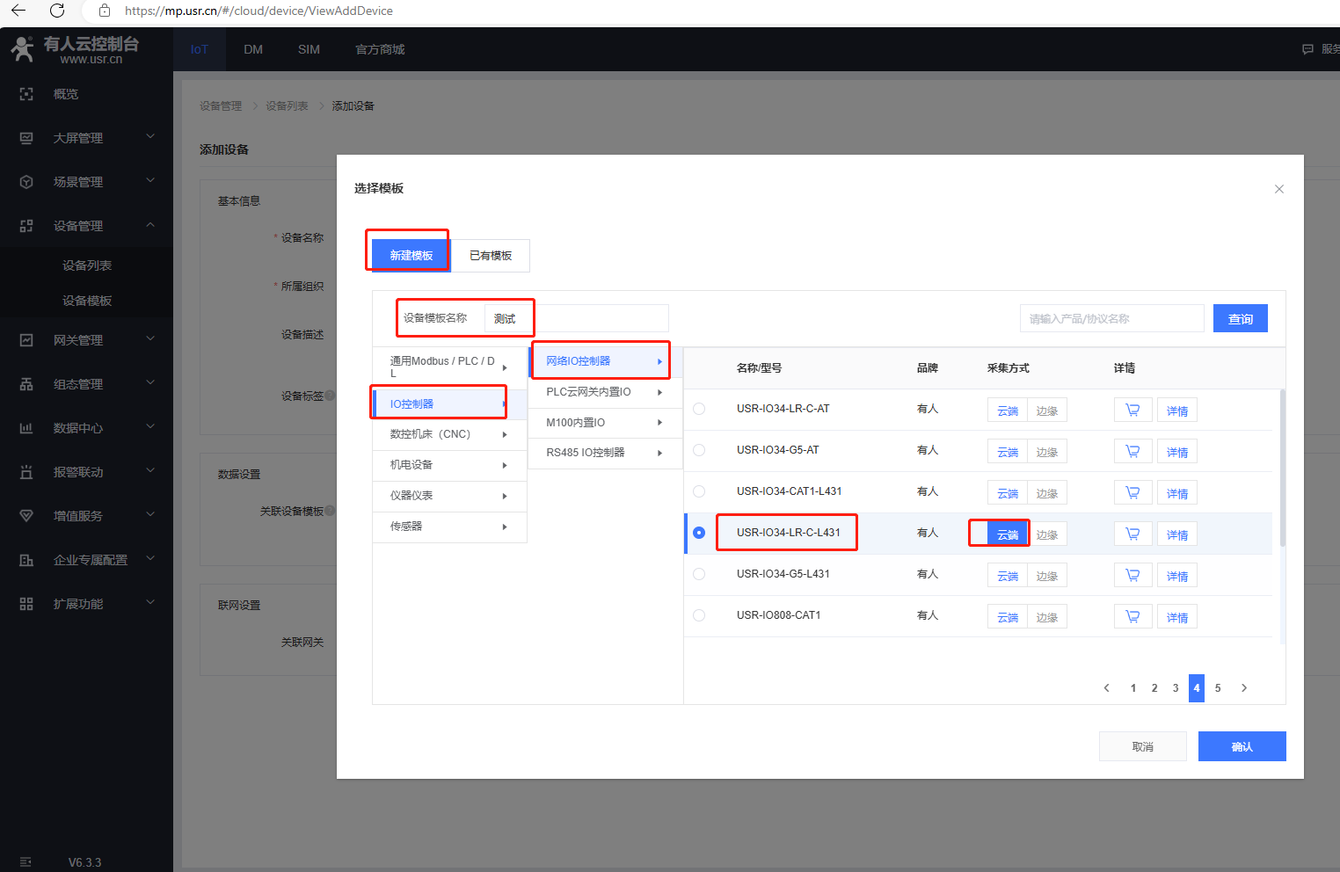Go to previous page arrow in pagination
This screenshot has height=872, width=1340.
point(1107,688)
